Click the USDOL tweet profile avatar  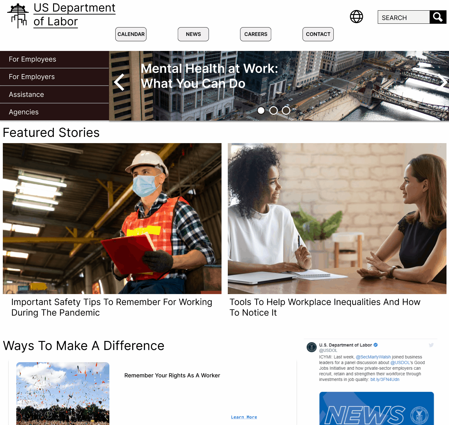pos(312,347)
